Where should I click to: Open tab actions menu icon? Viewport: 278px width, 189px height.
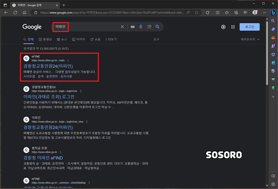point(5,5)
